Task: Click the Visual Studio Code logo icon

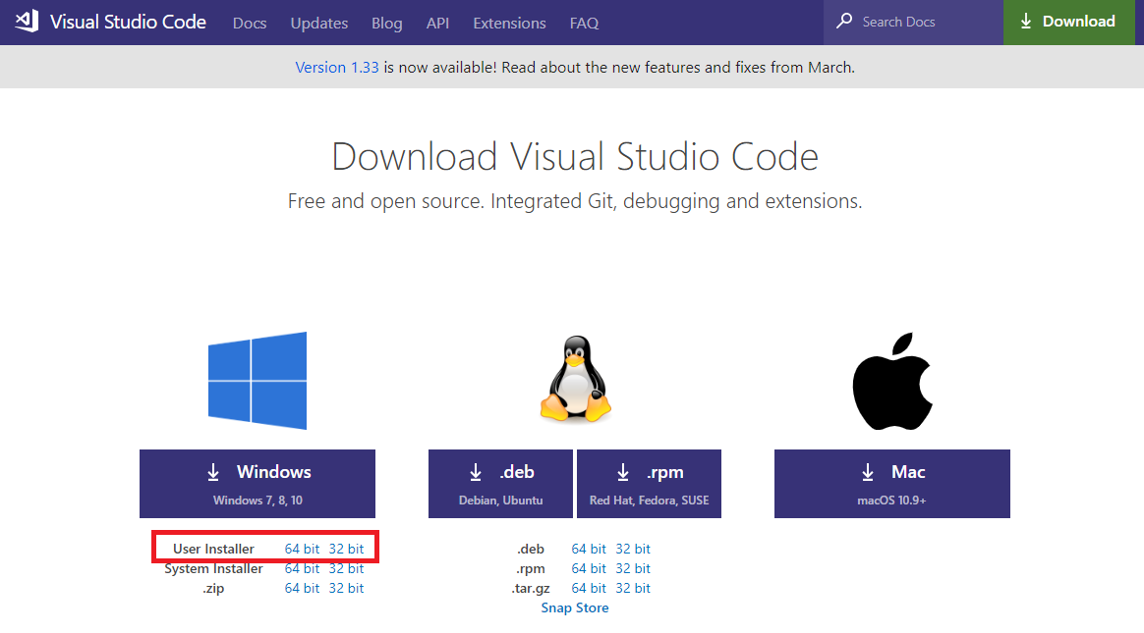Action: pos(27,22)
